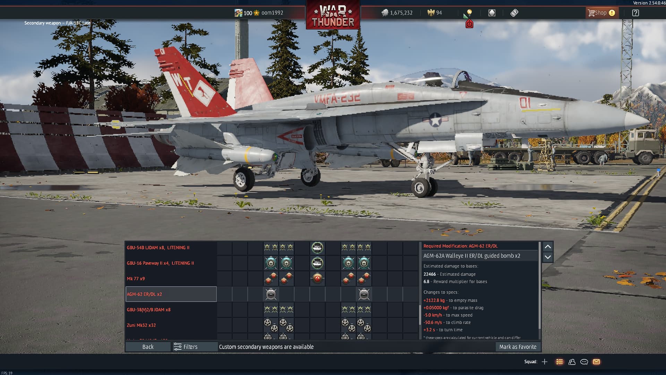Click the Golden Eagles currency icon
Viewport: 666px width, 375px height.
coord(431,13)
